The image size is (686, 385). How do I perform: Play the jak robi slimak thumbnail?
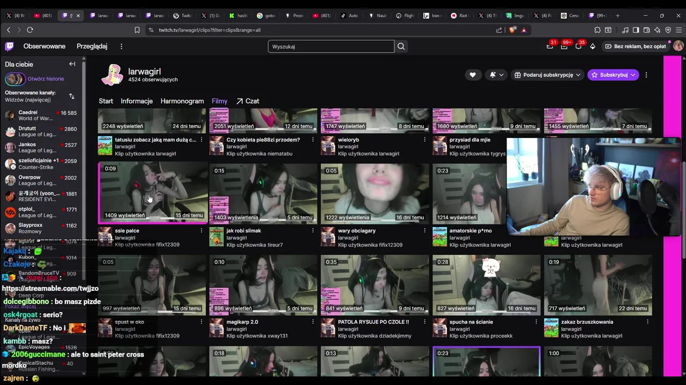(263, 194)
